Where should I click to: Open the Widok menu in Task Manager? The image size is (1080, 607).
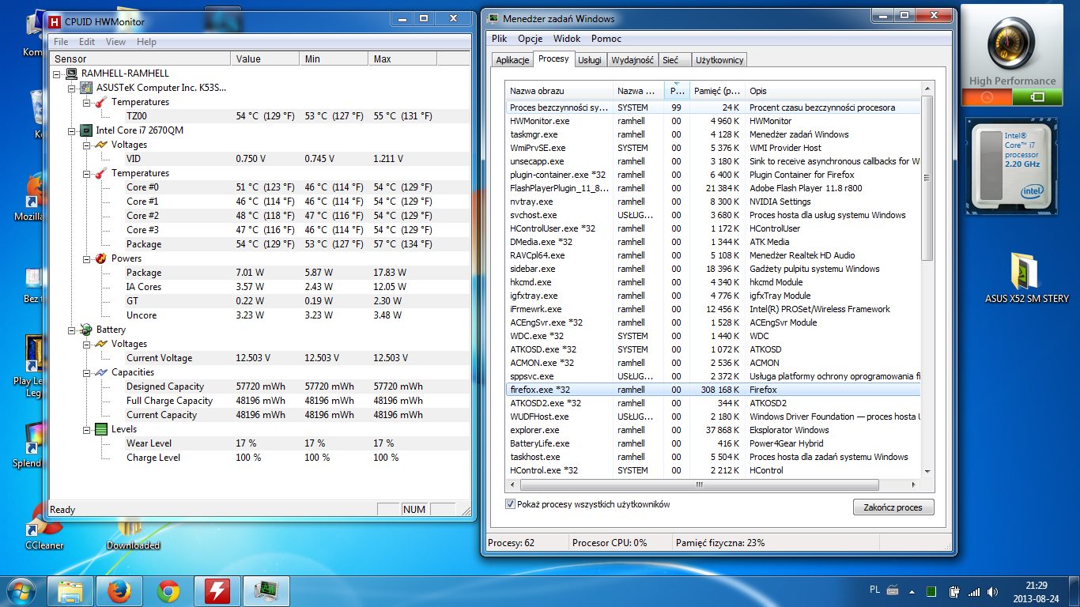click(566, 39)
